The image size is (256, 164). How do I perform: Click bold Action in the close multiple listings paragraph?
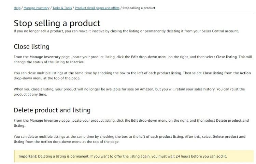tap(245, 73)
